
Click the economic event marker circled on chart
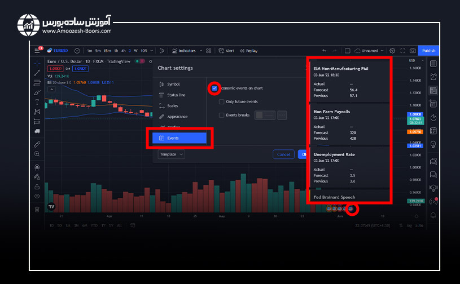coord(351,209)
